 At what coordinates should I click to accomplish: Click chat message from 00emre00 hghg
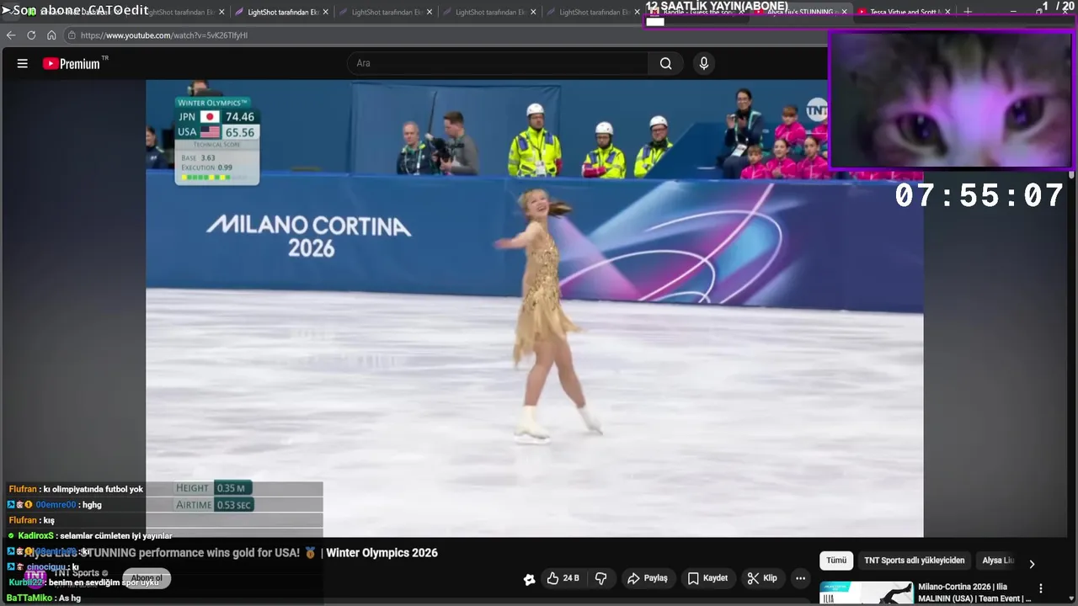55,505
